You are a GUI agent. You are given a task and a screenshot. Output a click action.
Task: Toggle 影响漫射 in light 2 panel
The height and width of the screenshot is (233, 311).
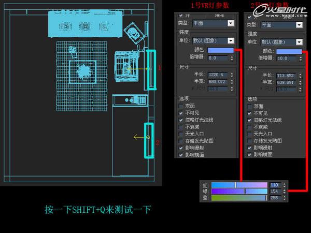[x=249, y=148]
